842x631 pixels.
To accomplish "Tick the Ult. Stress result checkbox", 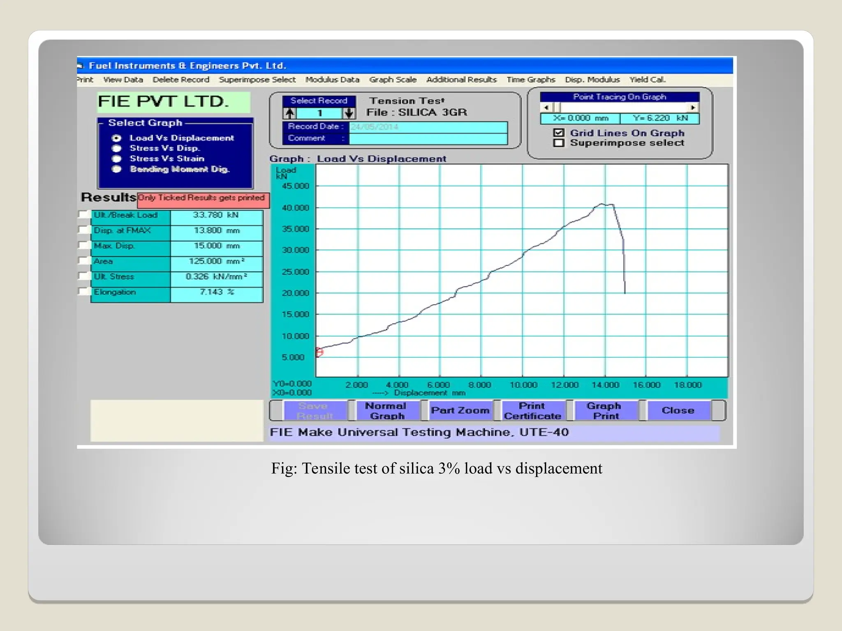I will (x=84, y=276).
